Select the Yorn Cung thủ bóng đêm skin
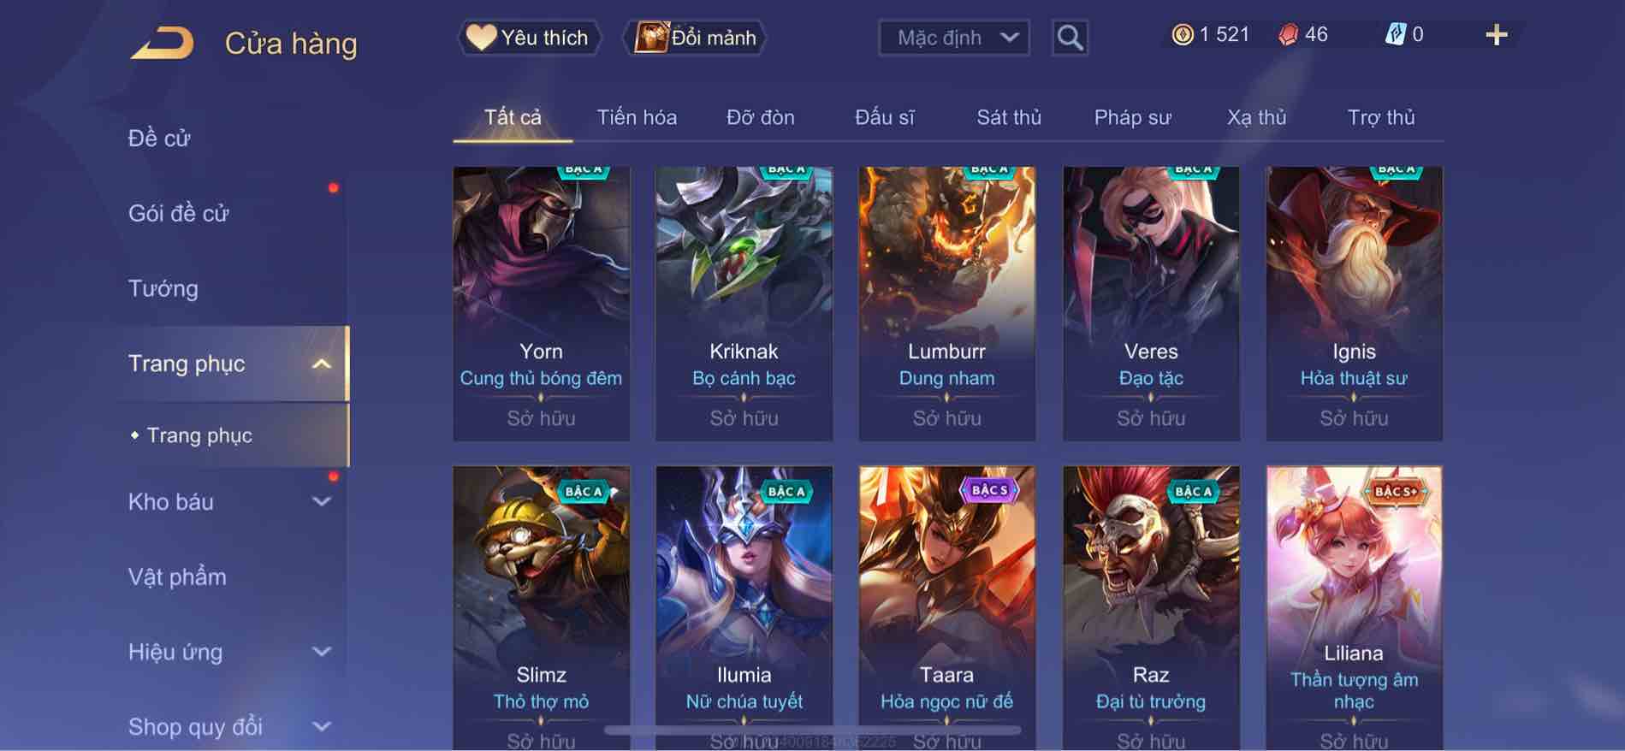This screenshot has height=751, width=1625. pyautogui.click(x=541, y=304)
